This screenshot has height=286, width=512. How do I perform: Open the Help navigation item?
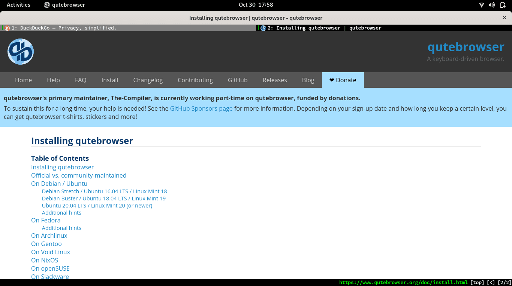[x=53, y=80]
